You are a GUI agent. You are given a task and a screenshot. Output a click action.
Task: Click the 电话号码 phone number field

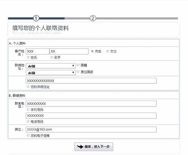pos(91,116)
